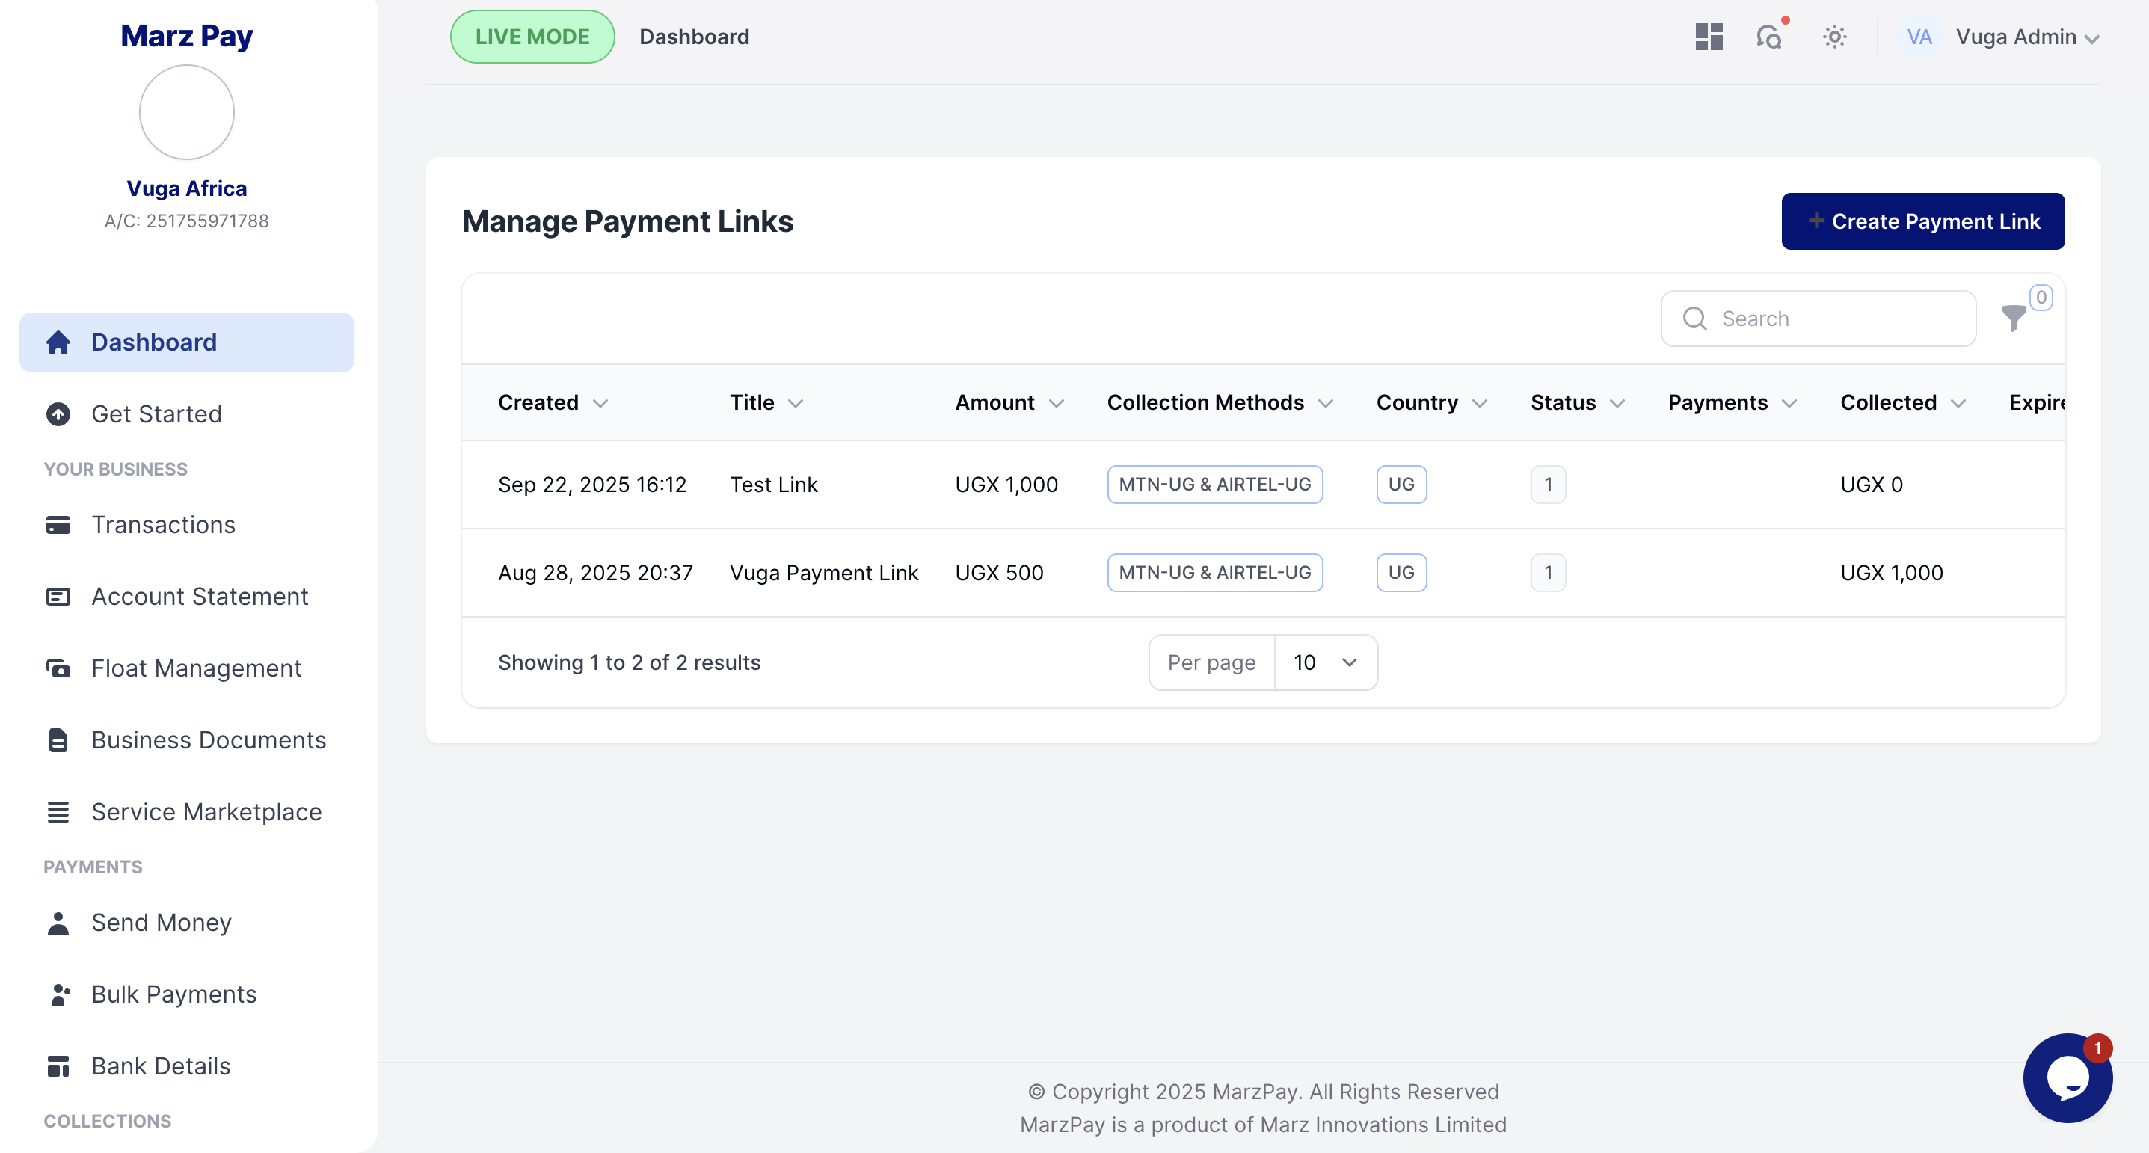2149x1153 pixels.
Task: Open Transactions in the sidebar
Action: pyautogui.click(x=187, y=525)
